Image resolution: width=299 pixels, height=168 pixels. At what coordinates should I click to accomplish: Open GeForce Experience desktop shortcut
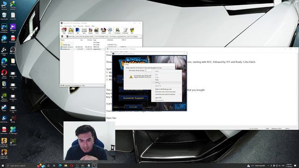[x=4, y=97]
